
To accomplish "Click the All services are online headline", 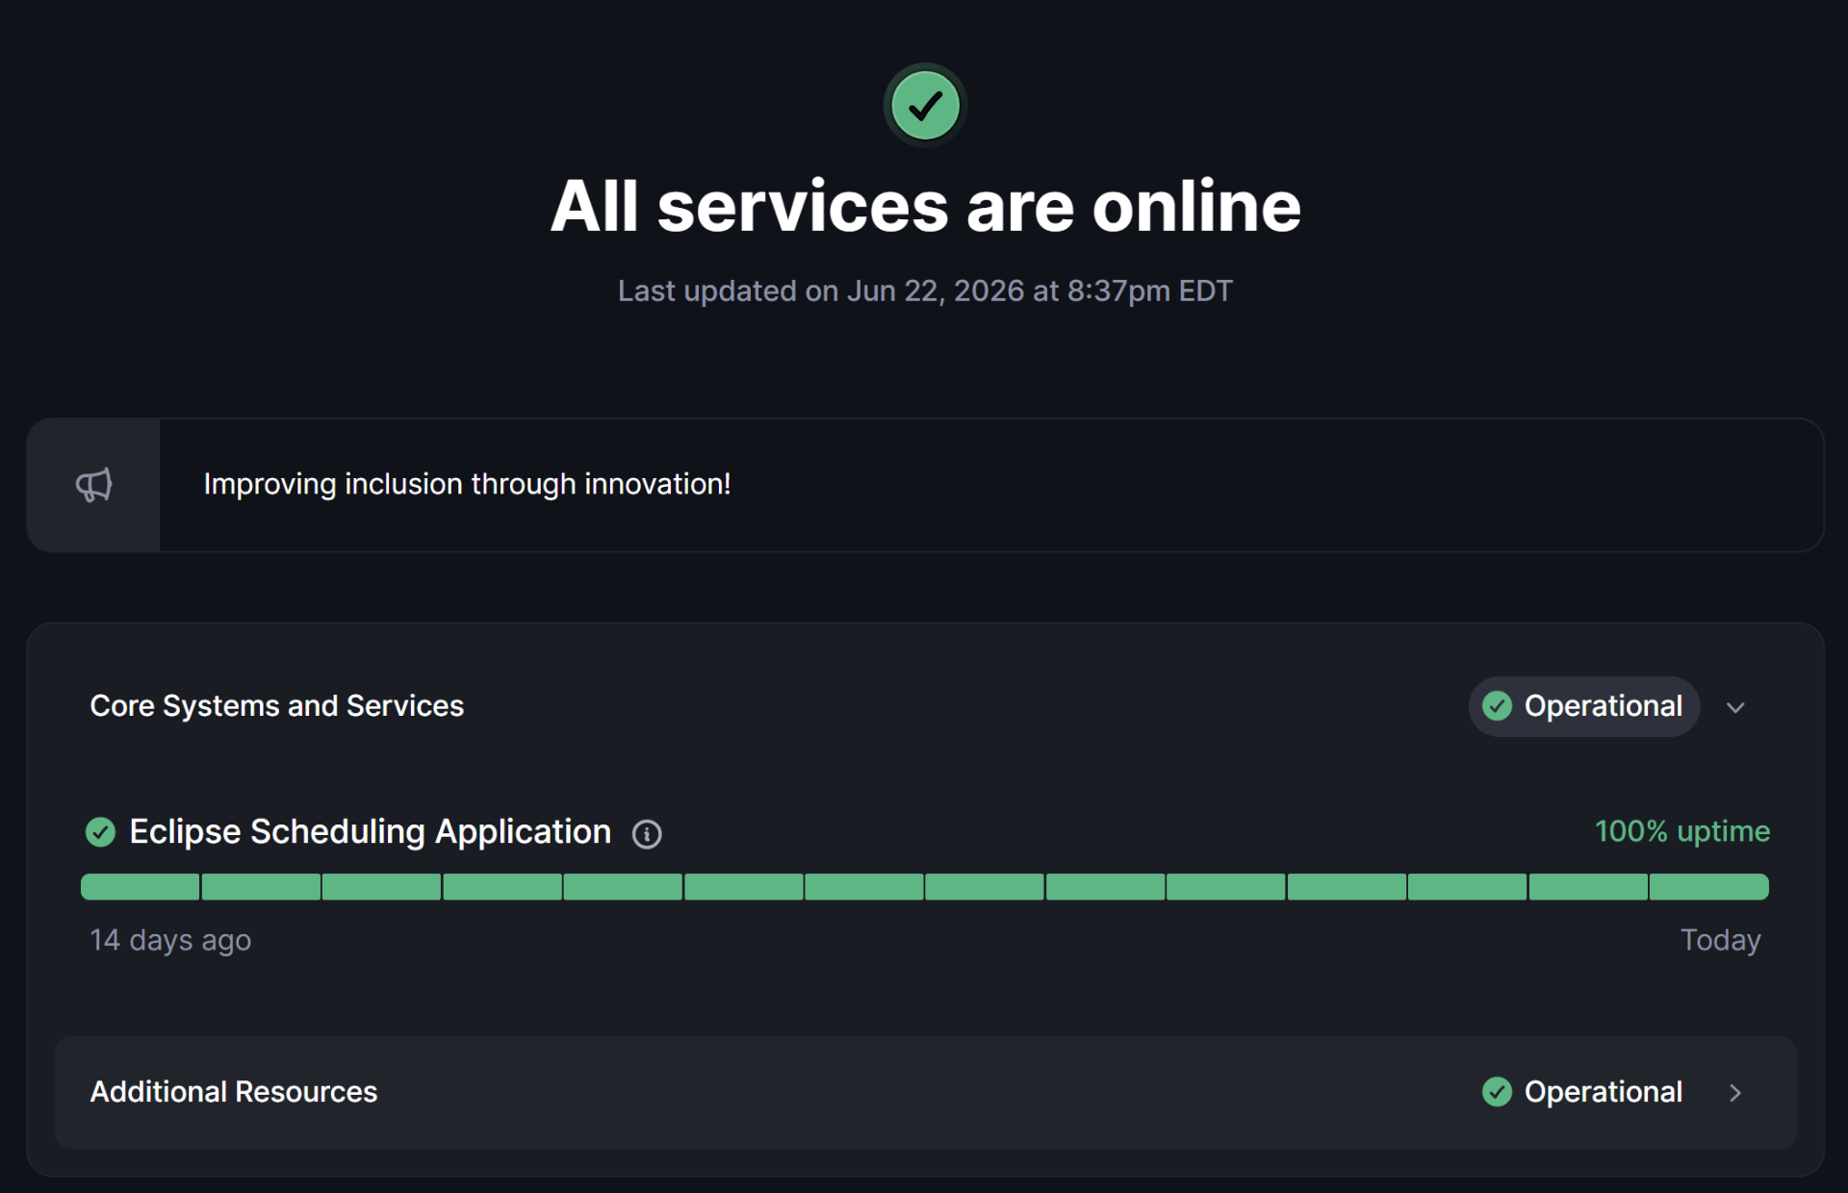I will [x=925, y=207].
